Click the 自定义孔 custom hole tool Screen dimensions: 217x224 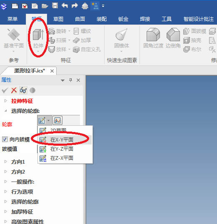click(x=87, y=50)
